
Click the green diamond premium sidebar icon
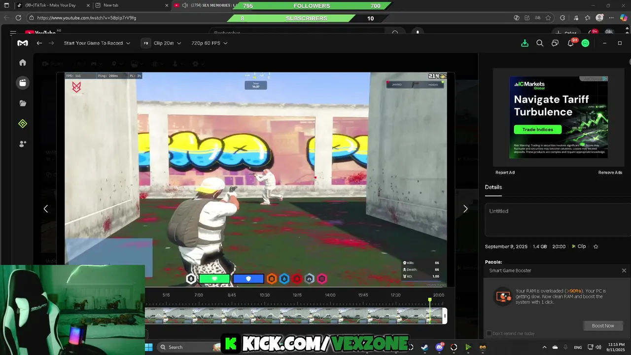coord(23,124)
